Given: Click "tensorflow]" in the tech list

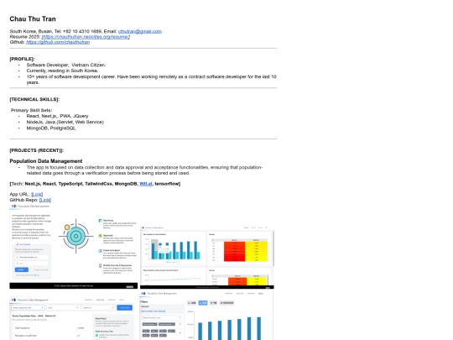Looking at the screenshot, I should pos(168,184).
